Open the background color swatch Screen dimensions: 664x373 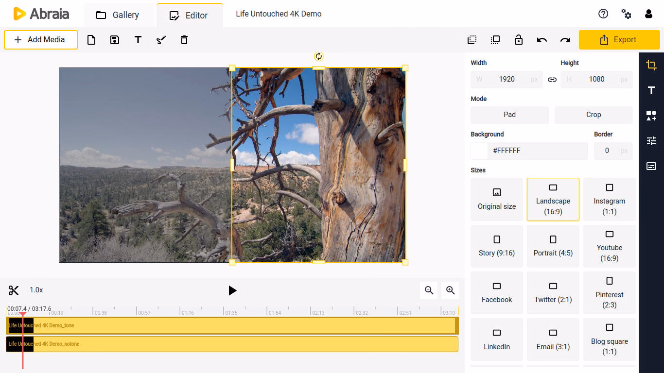[478, 151]
